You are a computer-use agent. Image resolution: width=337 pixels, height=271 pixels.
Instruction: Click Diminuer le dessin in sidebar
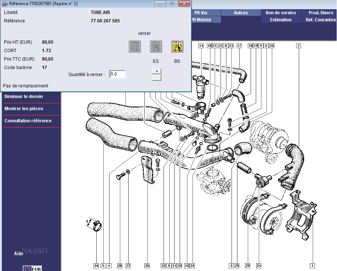[24, 97]
